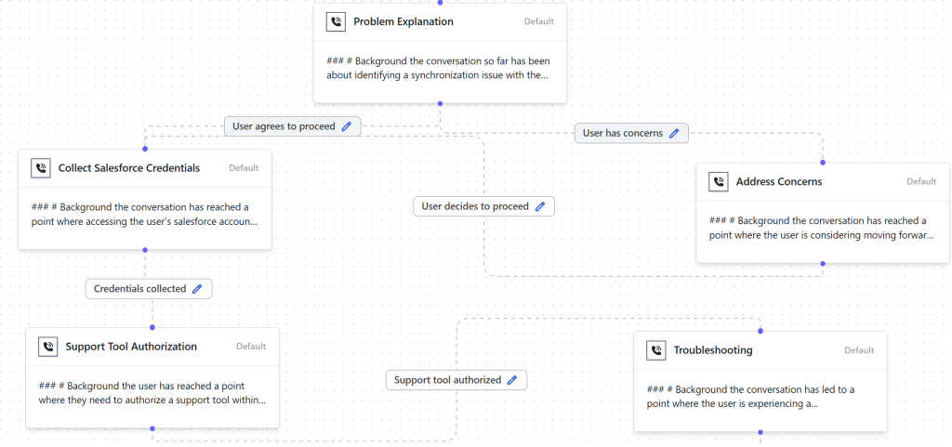Click the phone icon on Troubleshooting node
Screen dimensions: 952x447
(x=655, y=350)
